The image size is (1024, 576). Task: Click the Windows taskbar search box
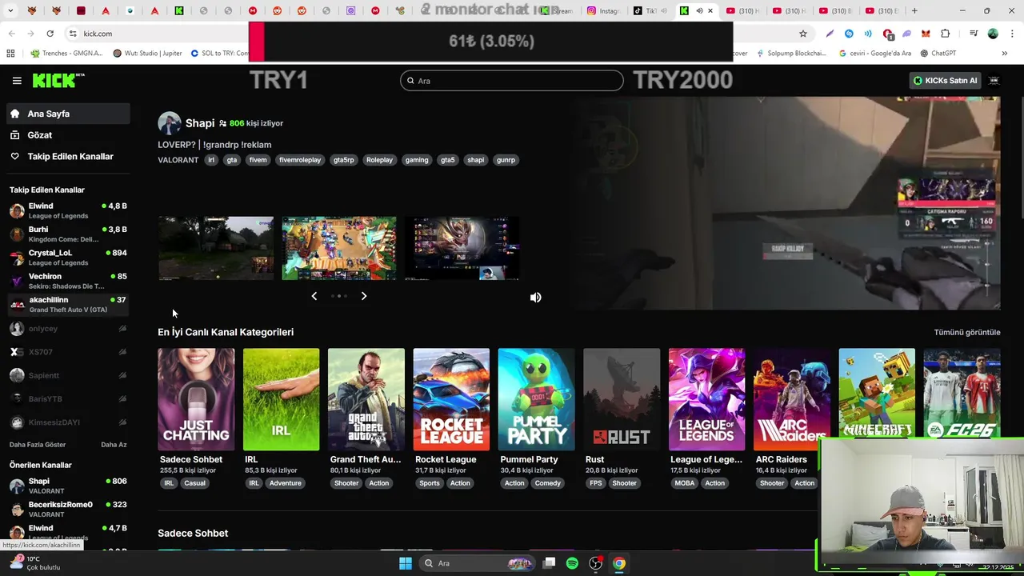pyautogui.click(x=478, y=563)
